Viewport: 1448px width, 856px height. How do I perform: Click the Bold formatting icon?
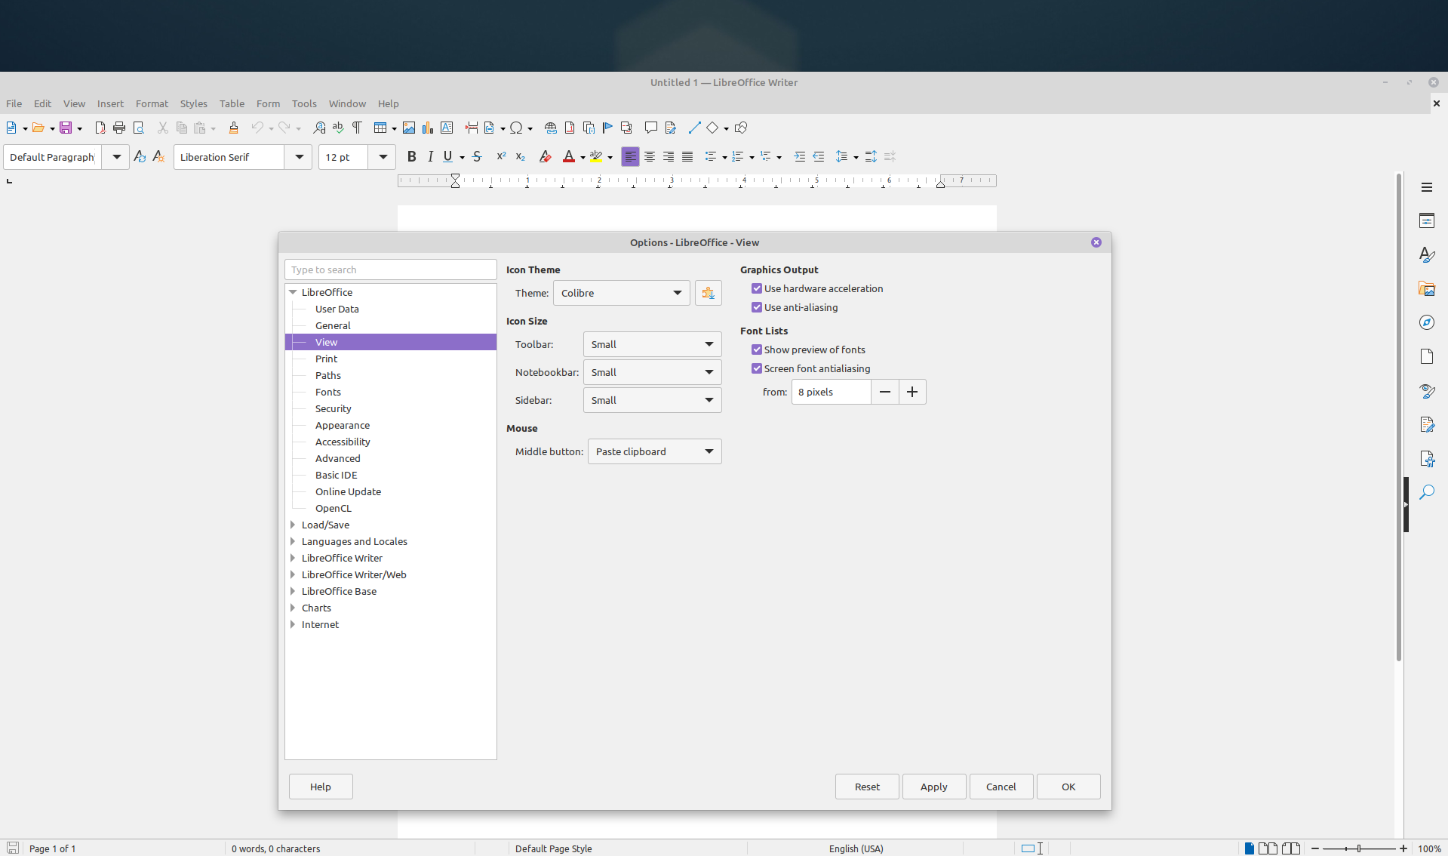pos(411,157)
